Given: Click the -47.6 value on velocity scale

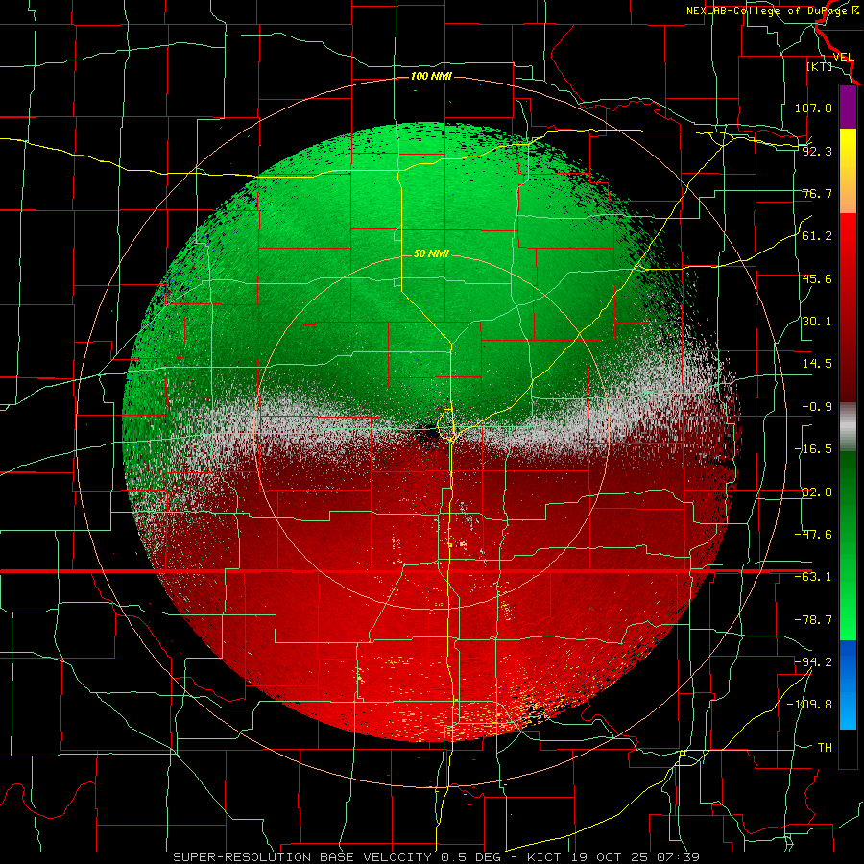Looking at the screenshot, I should [x=813, y=535].
